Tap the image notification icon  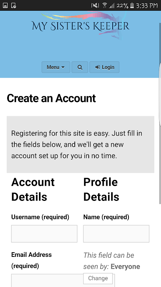point(5,5)
